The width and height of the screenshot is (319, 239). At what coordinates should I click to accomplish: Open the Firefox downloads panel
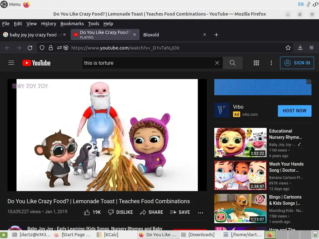pos(300,48)
